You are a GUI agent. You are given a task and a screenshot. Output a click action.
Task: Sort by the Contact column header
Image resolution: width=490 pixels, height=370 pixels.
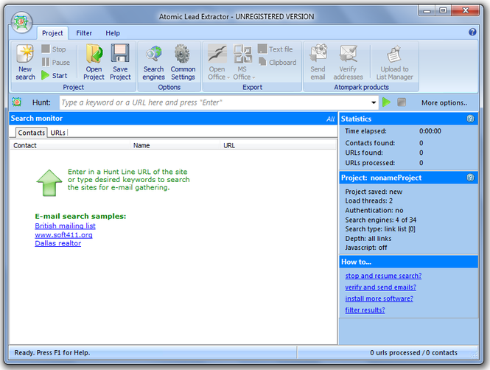[70, 145]
